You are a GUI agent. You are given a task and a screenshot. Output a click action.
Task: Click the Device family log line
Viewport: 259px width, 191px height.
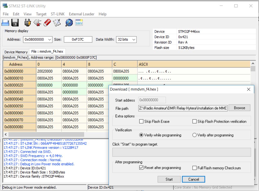point(34,177)
